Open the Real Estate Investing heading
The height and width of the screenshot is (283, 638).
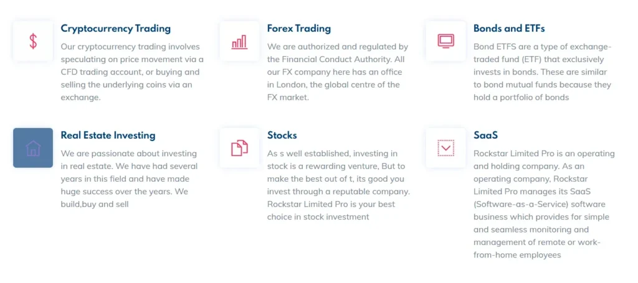click(x=108, y=136)
